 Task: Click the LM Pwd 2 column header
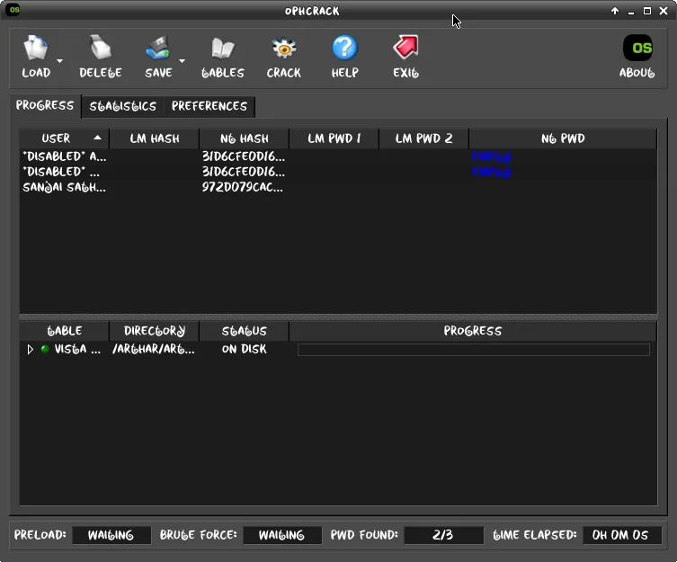(x=424, y=138)
